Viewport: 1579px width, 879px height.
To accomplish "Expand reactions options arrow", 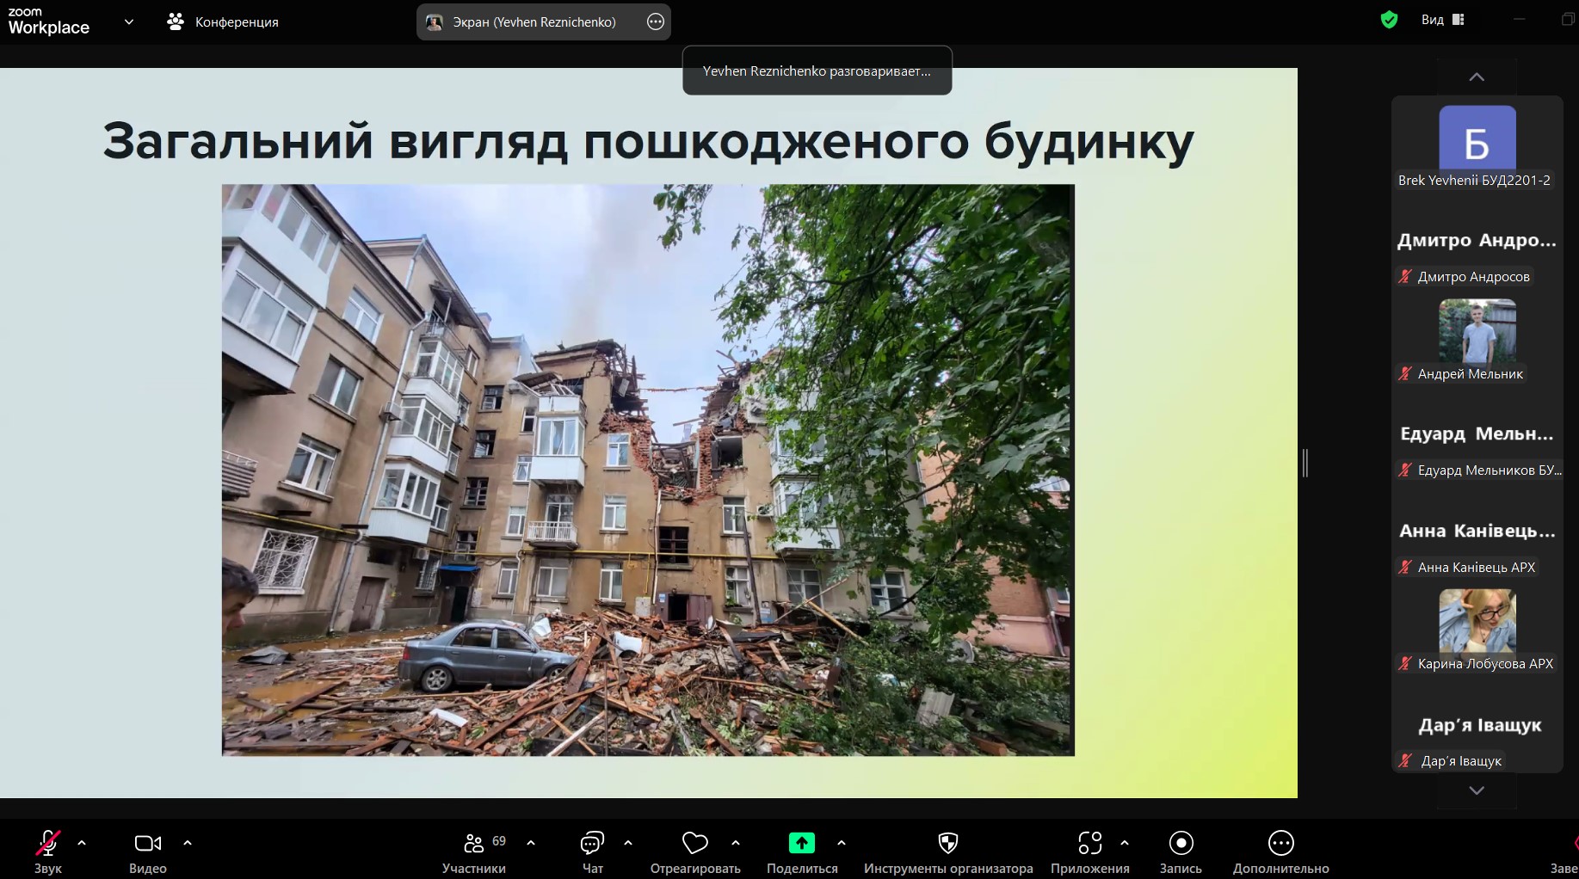I will pos(736,843).
